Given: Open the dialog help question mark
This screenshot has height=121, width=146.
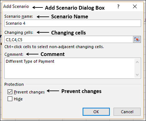Looking at the screenshot, I should coord(118,7).
